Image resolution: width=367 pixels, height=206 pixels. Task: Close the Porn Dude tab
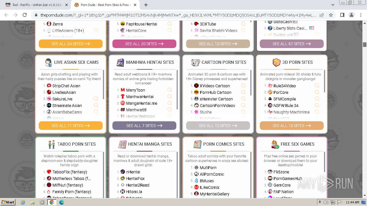coord(135,5)
